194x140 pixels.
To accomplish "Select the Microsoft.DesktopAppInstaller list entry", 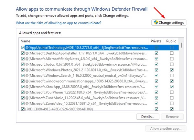I will (86, 53).
